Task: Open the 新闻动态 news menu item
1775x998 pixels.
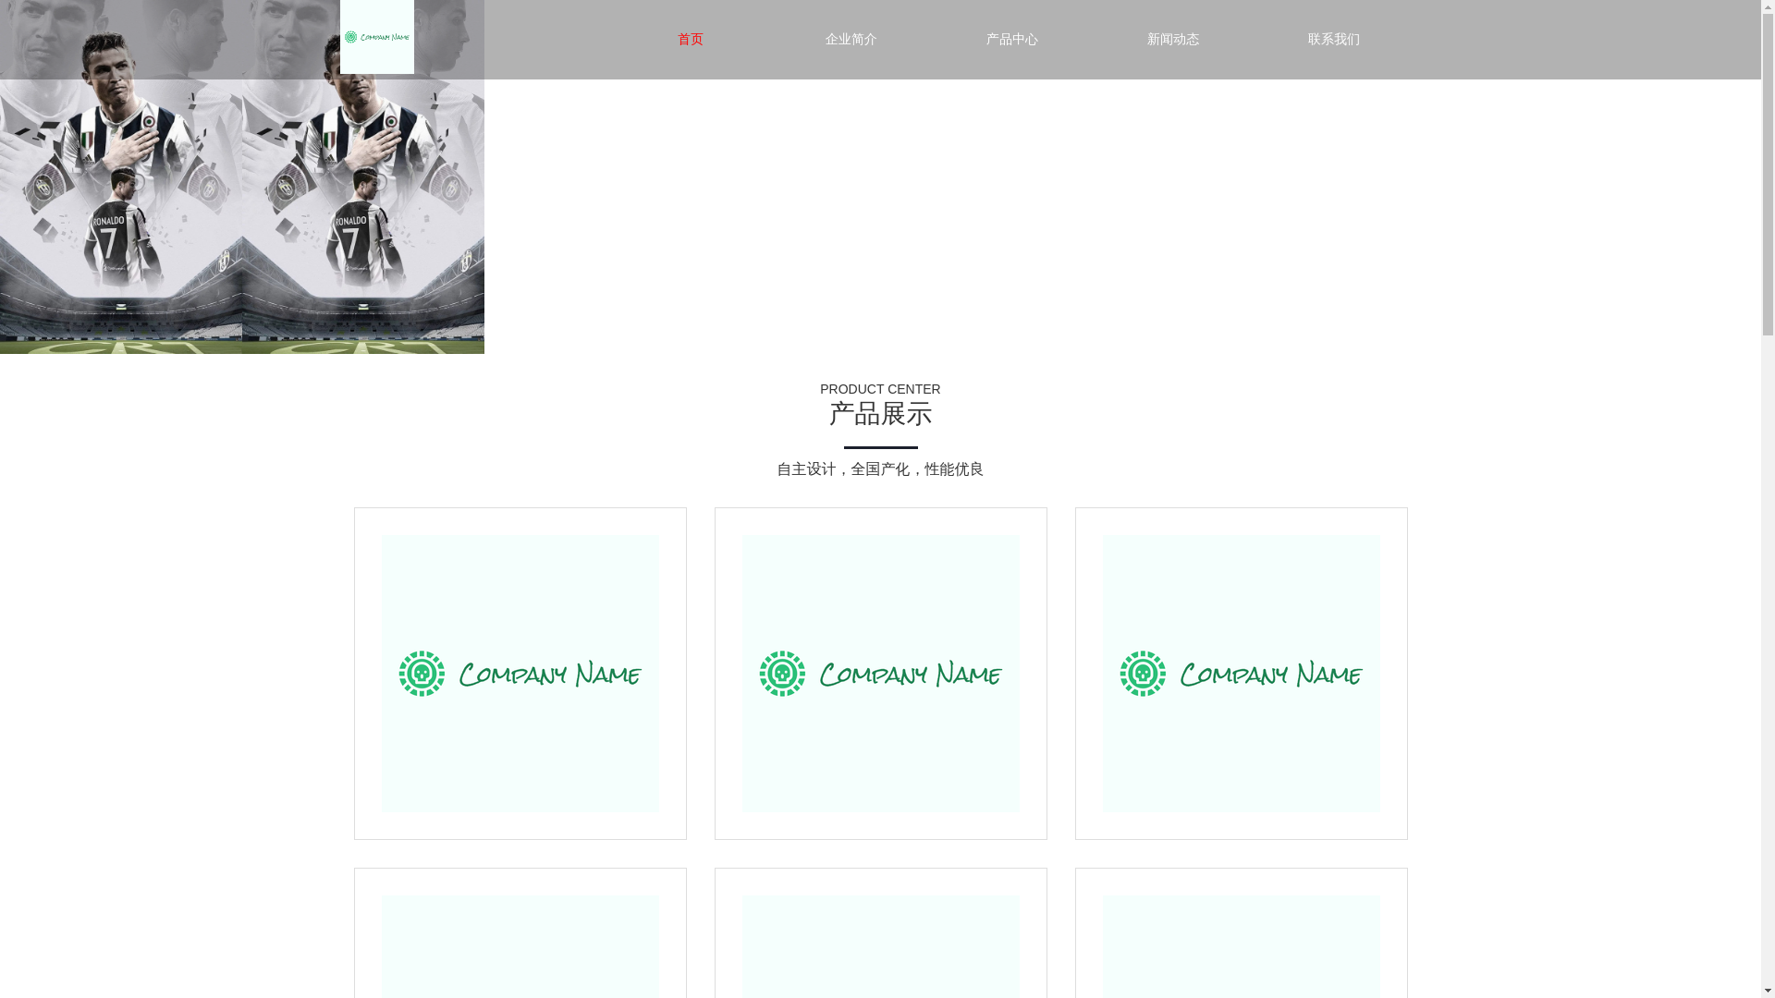Action: point(1173,40)
